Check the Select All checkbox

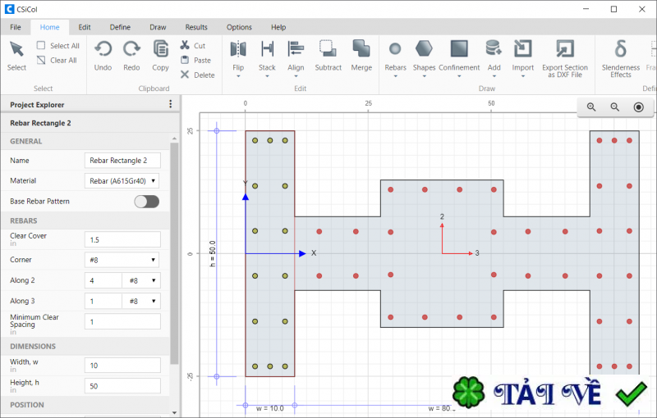point(41,46)
